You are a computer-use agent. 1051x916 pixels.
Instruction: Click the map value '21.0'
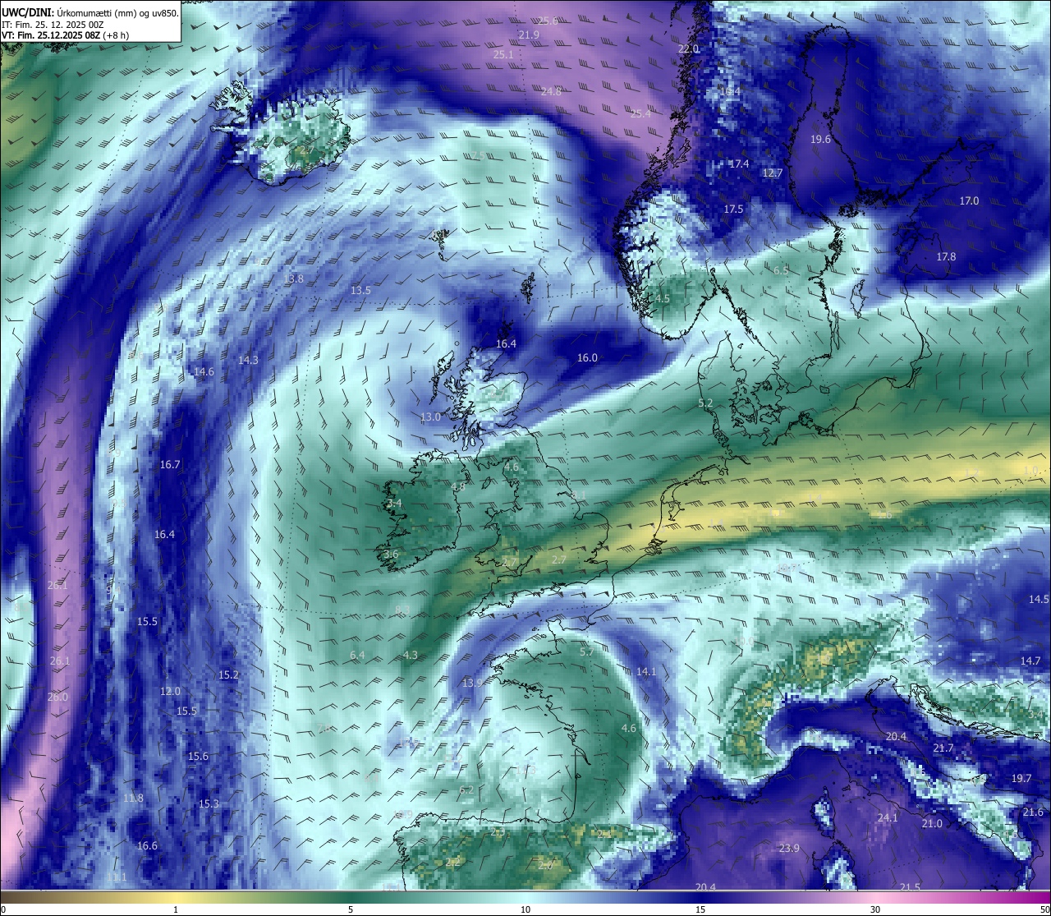point(932,823)
